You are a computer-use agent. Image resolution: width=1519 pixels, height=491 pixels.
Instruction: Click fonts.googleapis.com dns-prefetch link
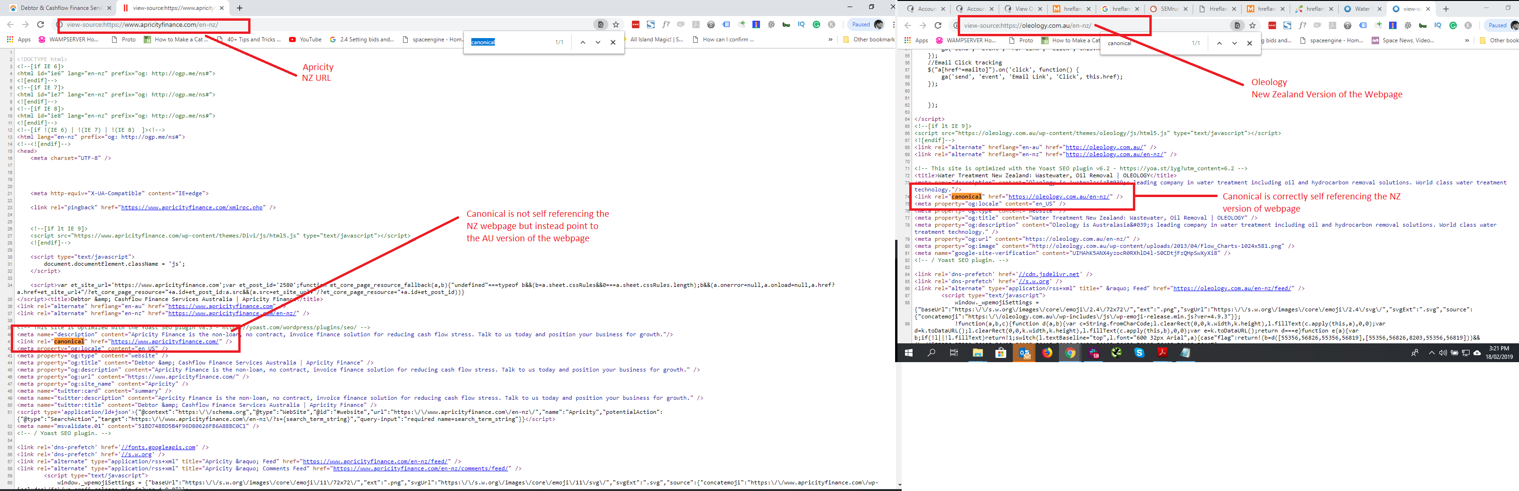tap(159, 447)
